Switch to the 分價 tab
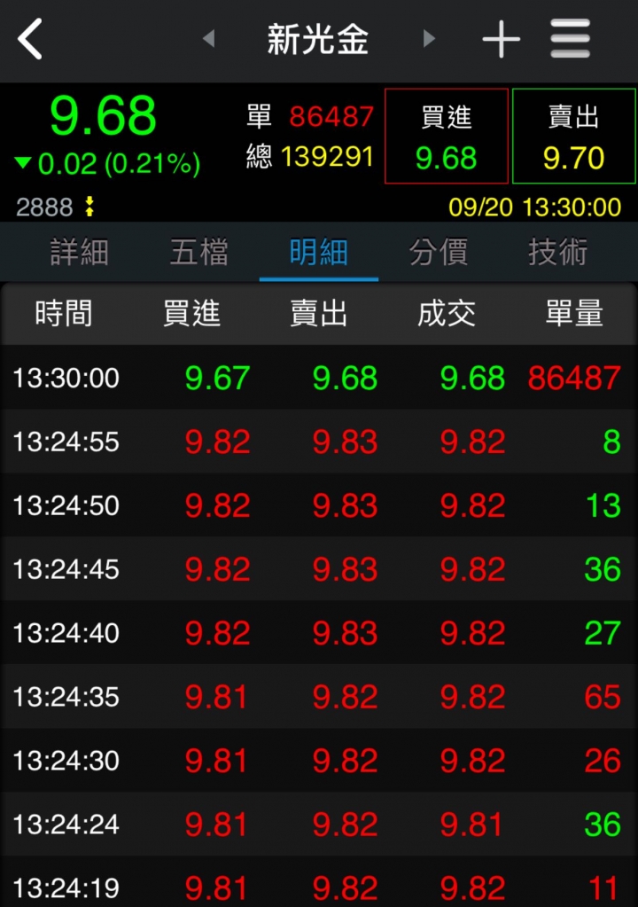Screen dimensions: 638x907 (x=438, y=252)
